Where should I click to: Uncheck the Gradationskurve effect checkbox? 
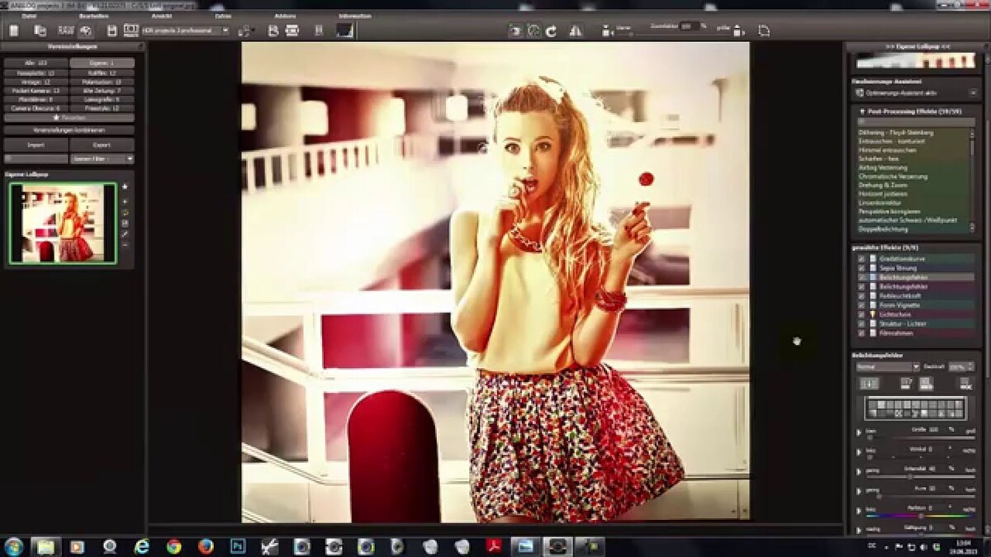861,258
